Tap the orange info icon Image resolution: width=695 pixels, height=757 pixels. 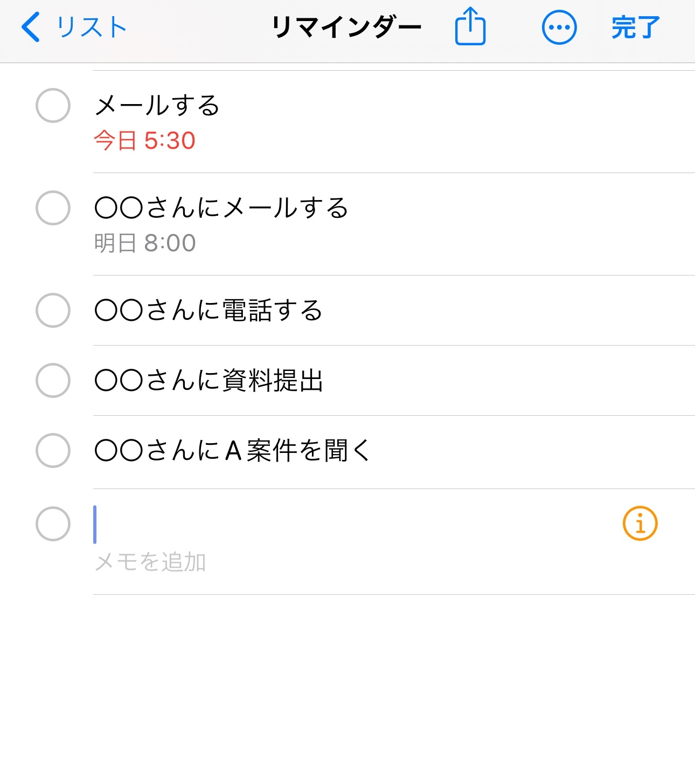pyautogui.click(x=640, y=524)
